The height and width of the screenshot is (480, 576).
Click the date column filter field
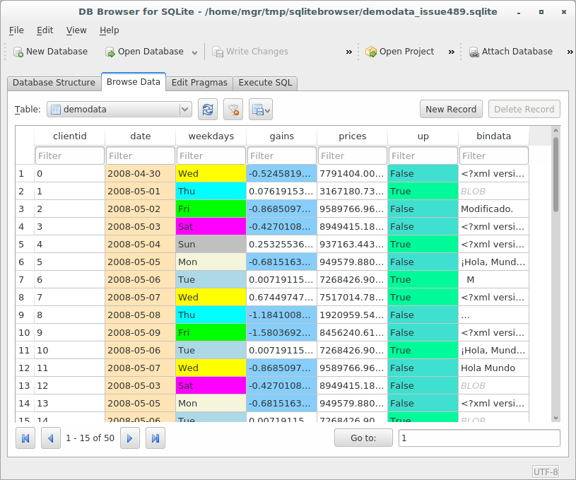coord(141,156)
